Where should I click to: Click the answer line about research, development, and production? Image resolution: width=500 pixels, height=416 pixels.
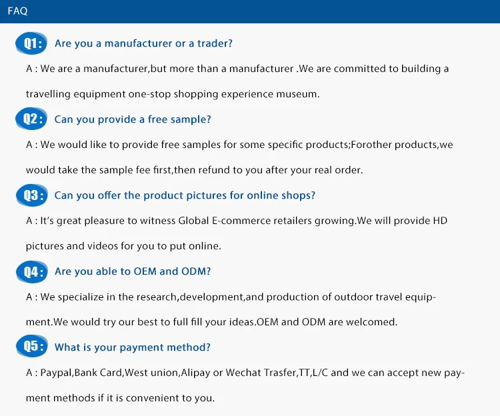[x=231, y=297]
